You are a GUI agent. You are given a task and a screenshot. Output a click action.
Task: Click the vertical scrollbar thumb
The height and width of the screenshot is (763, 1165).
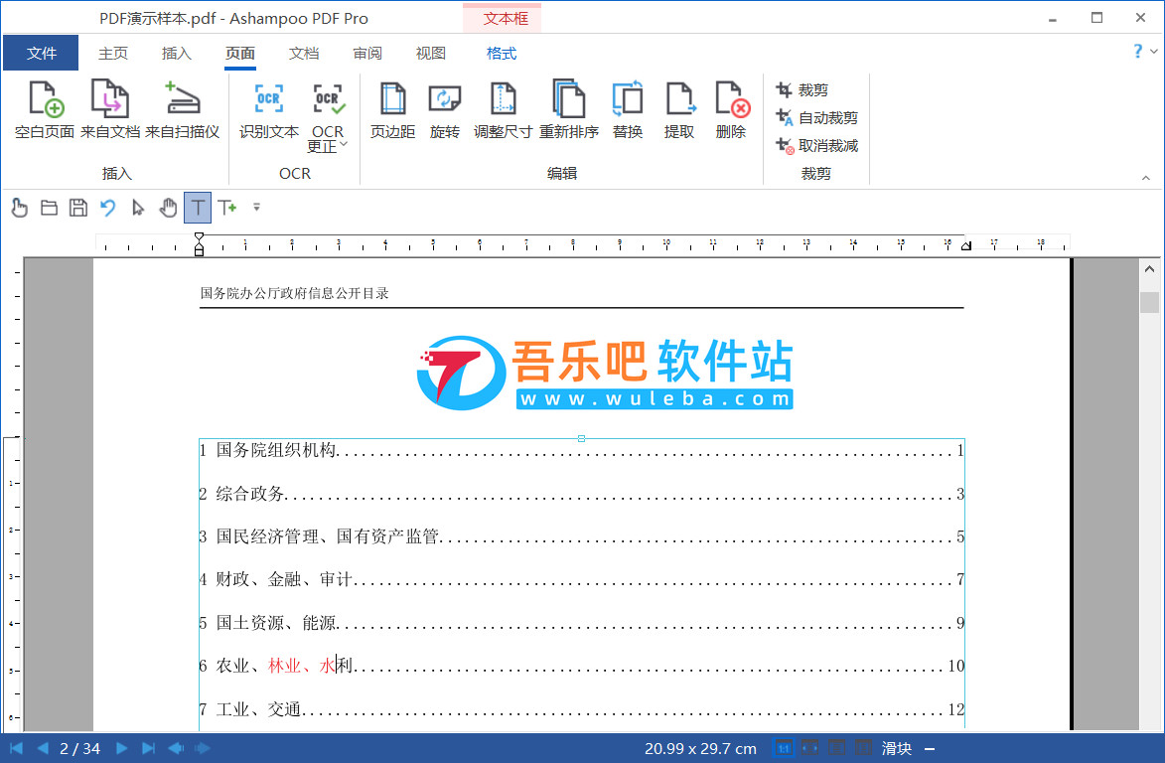click(1149, 302)
